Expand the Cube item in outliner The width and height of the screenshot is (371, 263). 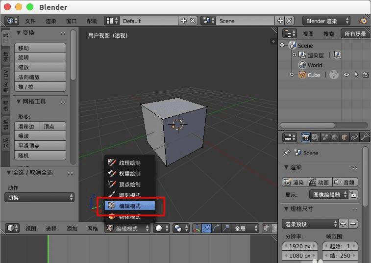pyautogui.click(x=292, y=75)
